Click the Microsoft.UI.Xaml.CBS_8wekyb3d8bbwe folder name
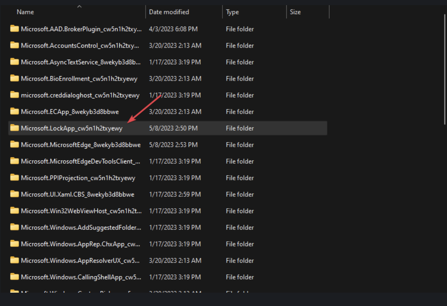The height and width of the screenshot is (306, 447). click(78, 194)
